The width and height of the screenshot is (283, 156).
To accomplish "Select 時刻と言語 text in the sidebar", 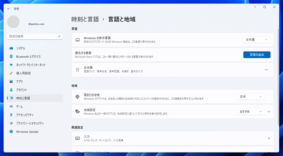I will point(23,98).
